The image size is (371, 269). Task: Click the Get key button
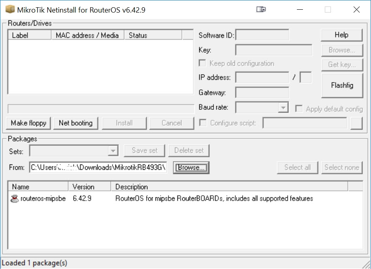pyautogui.click(x=342, y=64)
